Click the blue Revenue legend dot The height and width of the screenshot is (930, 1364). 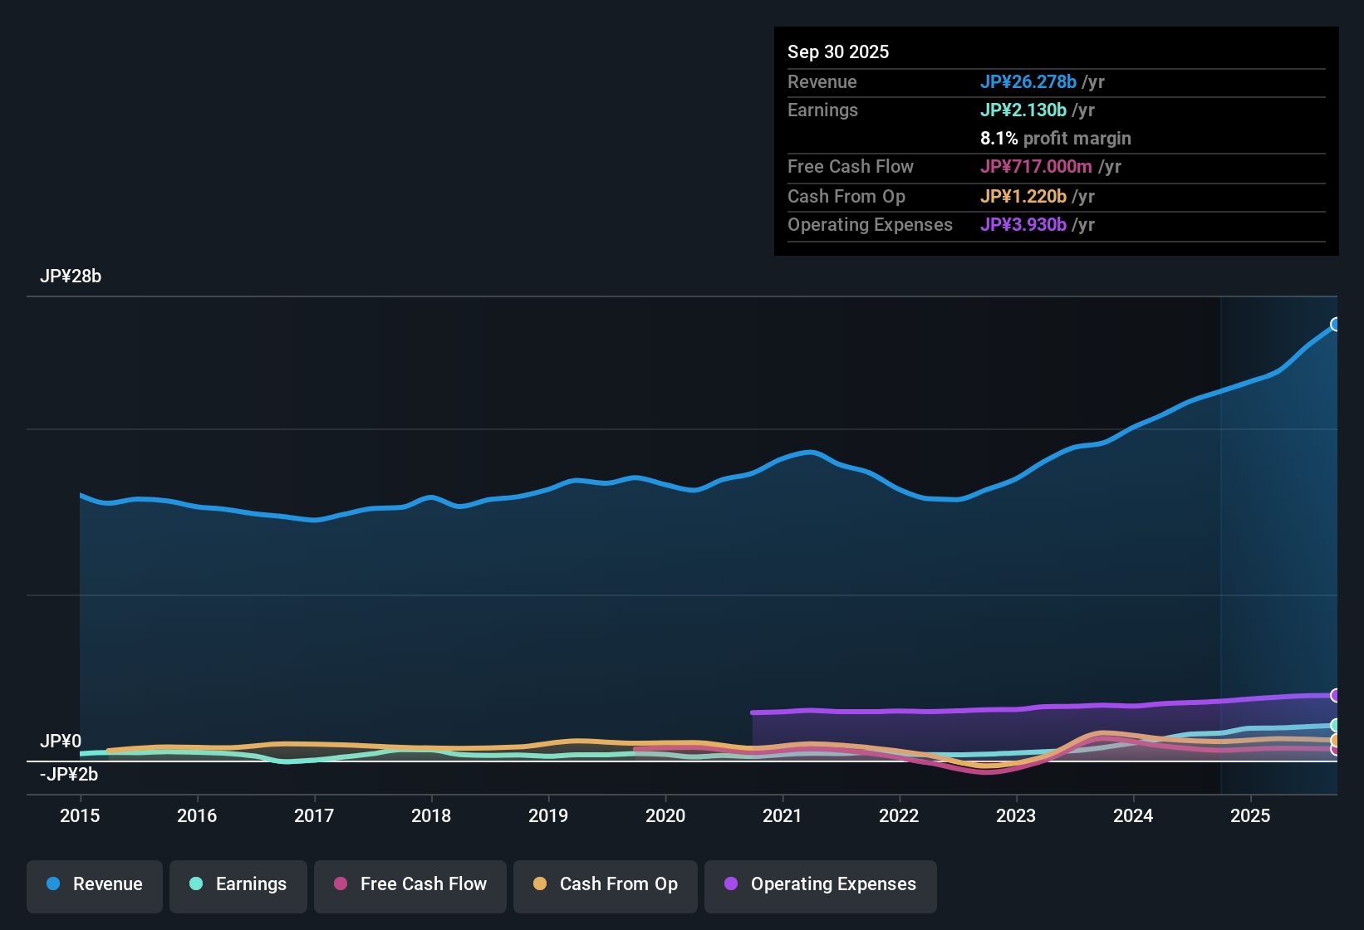pyautogui.click(x=53, y=884)
